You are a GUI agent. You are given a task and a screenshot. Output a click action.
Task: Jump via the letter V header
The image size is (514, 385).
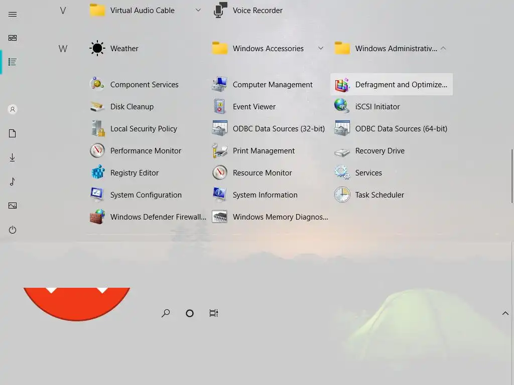pos(63,11)
